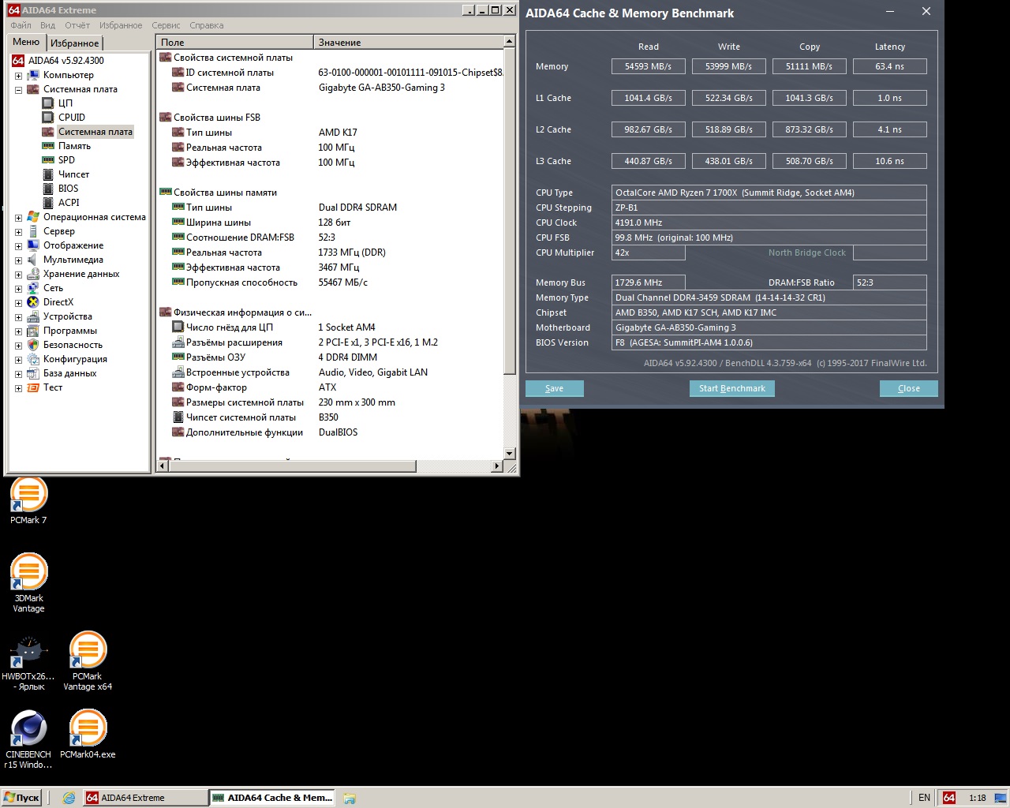1010x808 pixels.
Task: Switch to AIDA64 Extreme taskbar button
Action: click(x=145, y=798)
